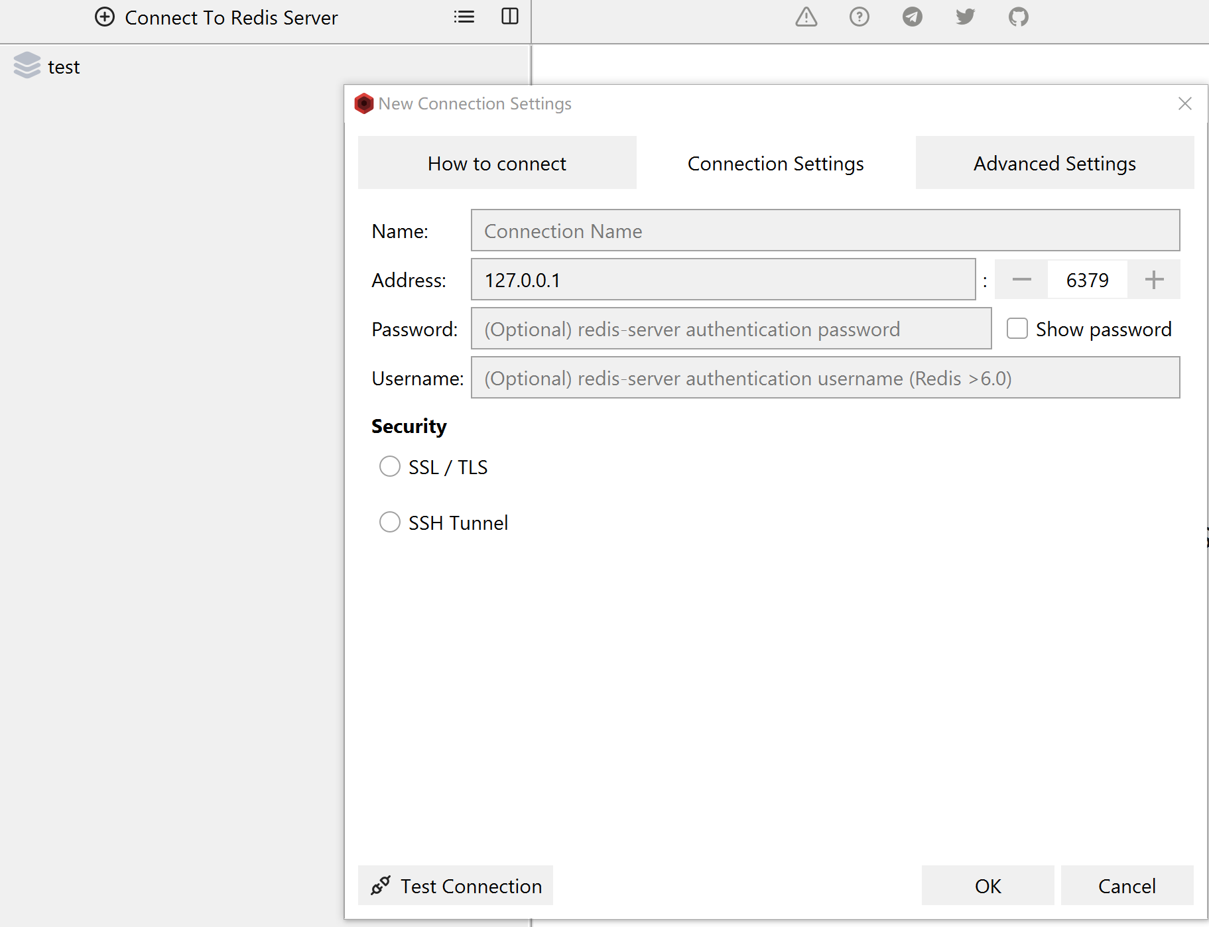
Task: Focus the authentication username field
Action: (826, 378)
